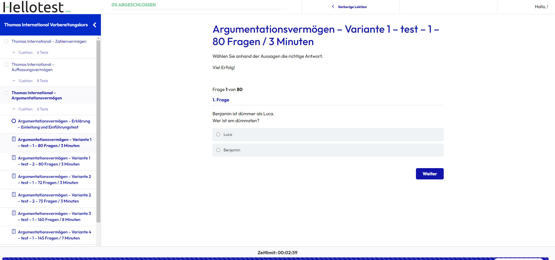This screenshot has height=260, width=555.
Task: Collapse the sidebar with the left chevron icon
Action: click(x=95, y=25)
